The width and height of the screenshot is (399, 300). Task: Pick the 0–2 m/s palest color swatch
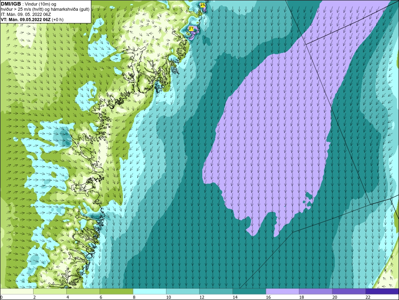[16, 291]
